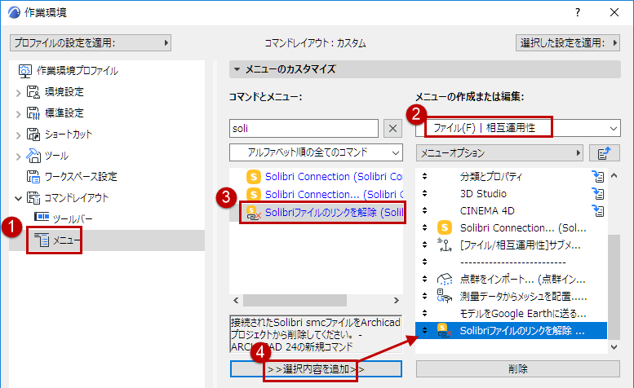Expand the ショートカット tree node
The height and width of the screenshot is (388, 634).
pos(18,135)
